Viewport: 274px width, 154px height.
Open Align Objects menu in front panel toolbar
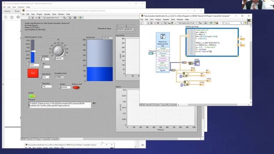[x=66, y=18]
